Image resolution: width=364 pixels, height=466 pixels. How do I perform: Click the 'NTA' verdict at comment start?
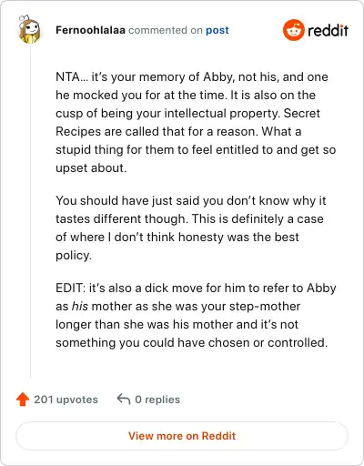(x=68, y=76)
